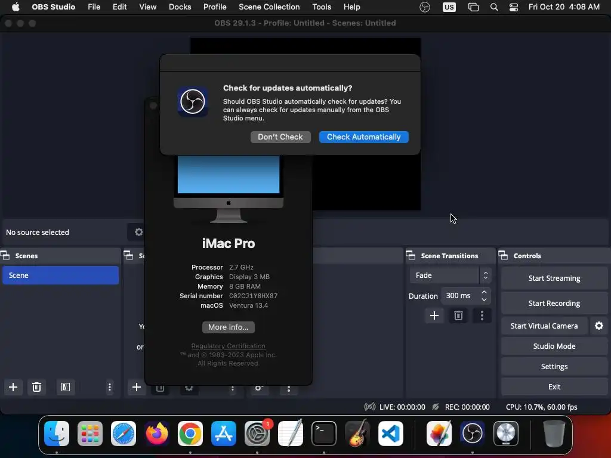Open Finder from the Dock
Screen dimensions: 611x458
[x=57, y=433]
